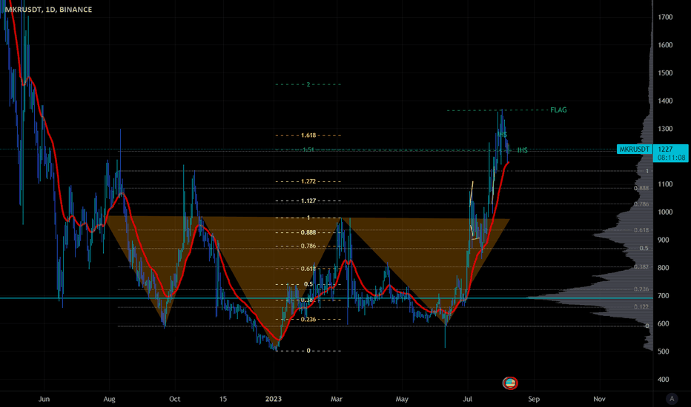Select the Fibonacci level 2 label
Screen dimensions: 691x407
pos(308,84)
